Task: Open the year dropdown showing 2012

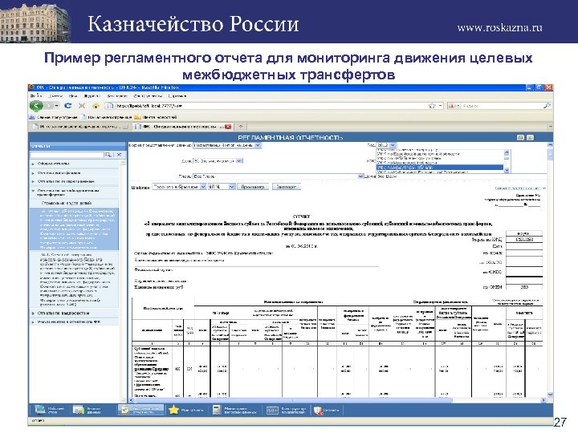Action: 385,145
